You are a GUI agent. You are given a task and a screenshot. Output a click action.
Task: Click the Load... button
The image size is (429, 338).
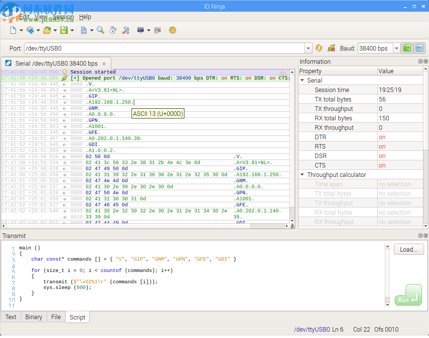coord(409,249)
